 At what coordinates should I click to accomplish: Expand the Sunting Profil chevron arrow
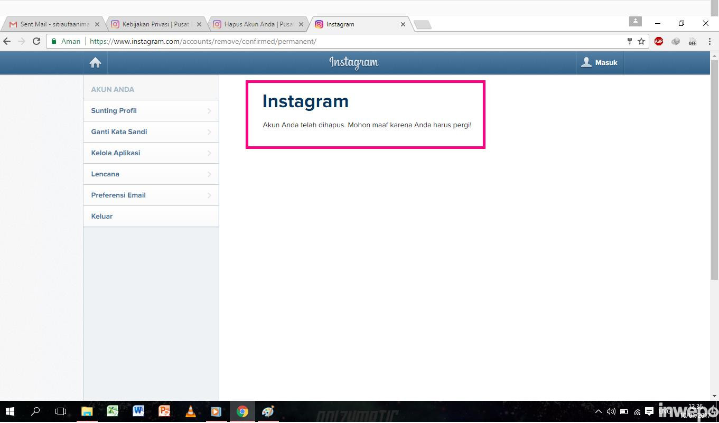[209, 111]
